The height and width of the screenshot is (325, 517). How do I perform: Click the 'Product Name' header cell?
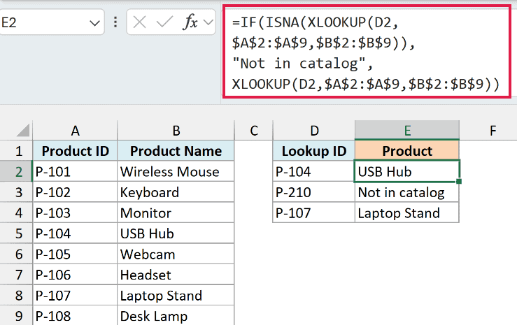click(176, 151)
